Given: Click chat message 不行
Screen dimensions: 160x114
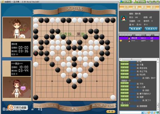Looking at the screenshot, I should pyautogui.click(x=141, y=84).
